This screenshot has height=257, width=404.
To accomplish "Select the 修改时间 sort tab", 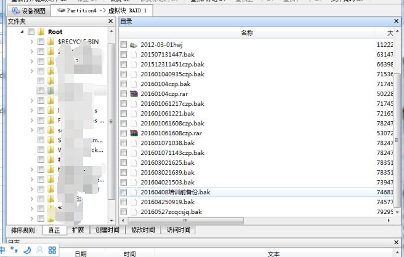I will (x=142, y=230).
